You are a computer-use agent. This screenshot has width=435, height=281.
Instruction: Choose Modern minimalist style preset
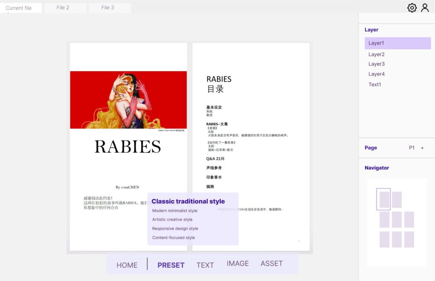[x=175, y=211]
